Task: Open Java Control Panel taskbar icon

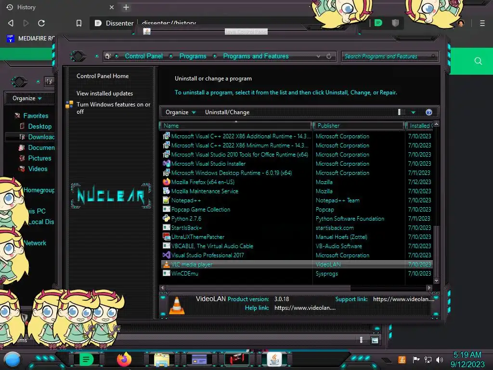Action: click(x=274, y=359)
